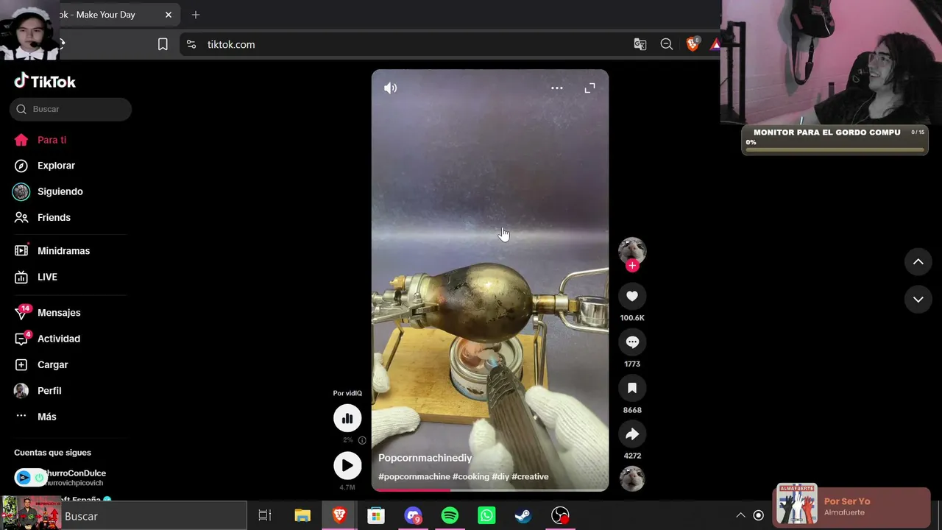The width and height of the screenshot is (942, 530).
Task: Share the video with the arrow icon
Action: point(632,434)
